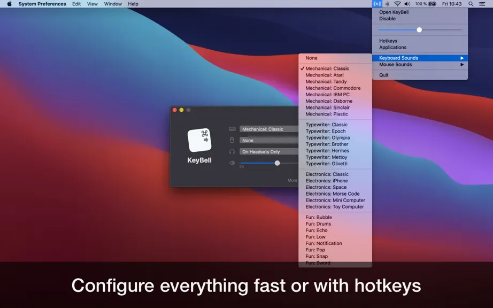Select None keyboard sound
The image size is (493, 308).
(x=335, y=58)
